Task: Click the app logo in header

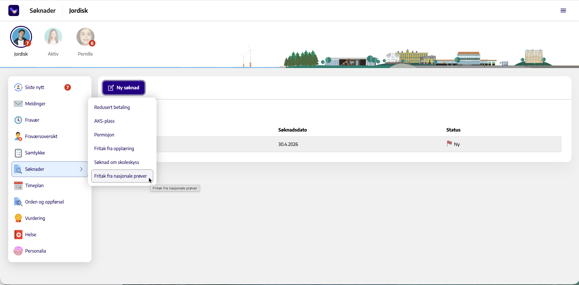Action: point(14,10)
